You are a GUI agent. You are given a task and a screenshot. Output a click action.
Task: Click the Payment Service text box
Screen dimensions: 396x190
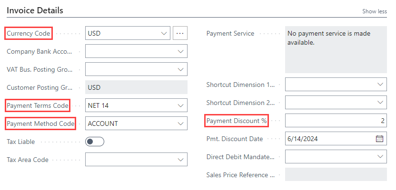point(336,49)
